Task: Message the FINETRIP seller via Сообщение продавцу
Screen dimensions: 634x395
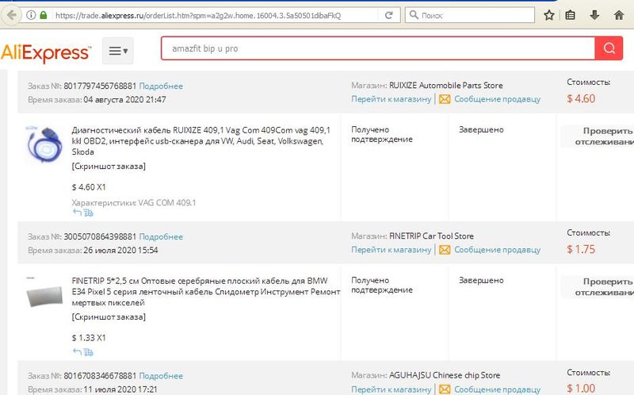Action: click(x=497, y=250)
